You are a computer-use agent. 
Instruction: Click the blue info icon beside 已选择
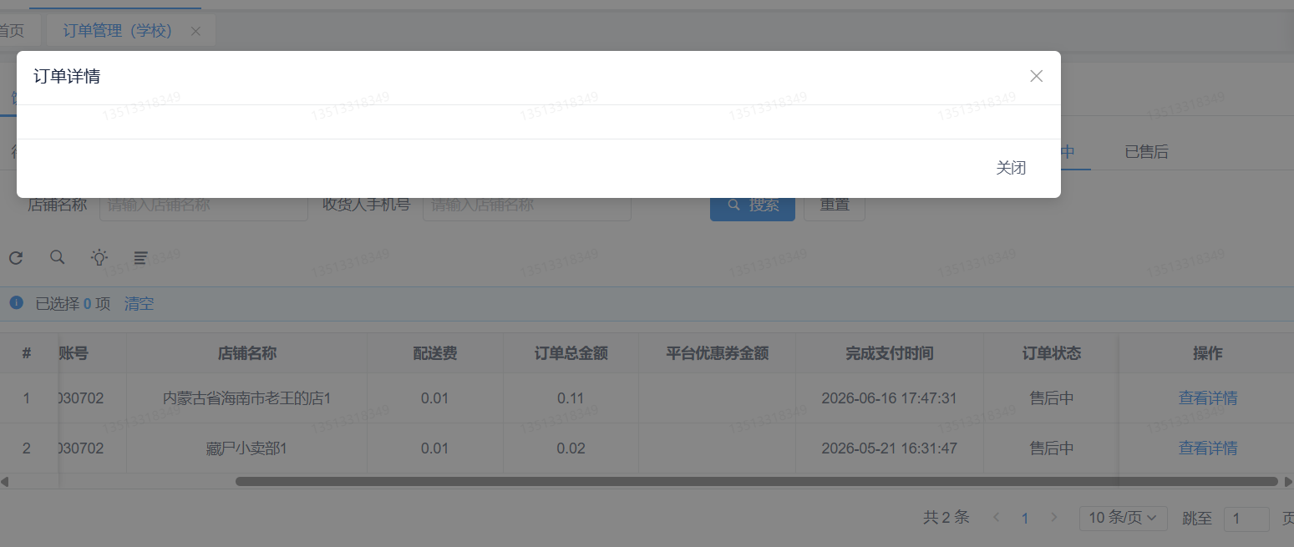(17, 303)
